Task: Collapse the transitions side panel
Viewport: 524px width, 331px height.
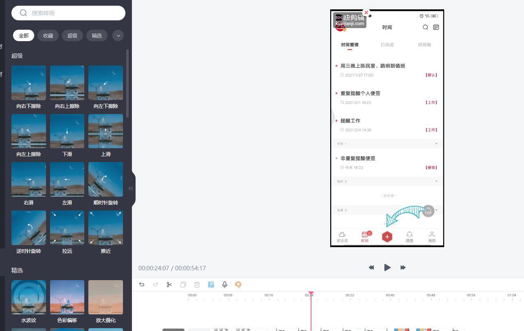Action: [131, 188]
